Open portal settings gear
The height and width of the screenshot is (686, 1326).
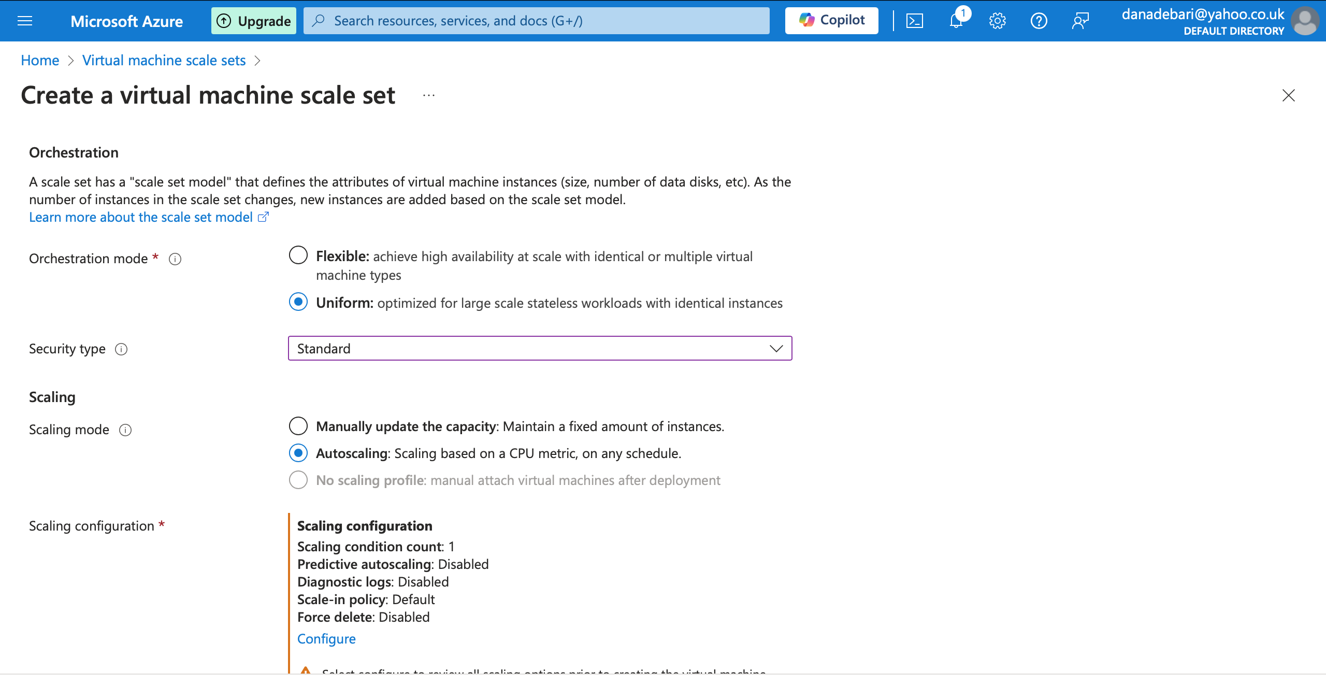(997, 21)
